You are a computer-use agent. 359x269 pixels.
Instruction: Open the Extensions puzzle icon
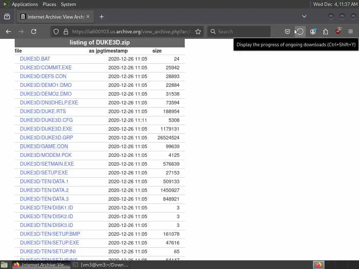pyautogui.click(x=325, y=32)
